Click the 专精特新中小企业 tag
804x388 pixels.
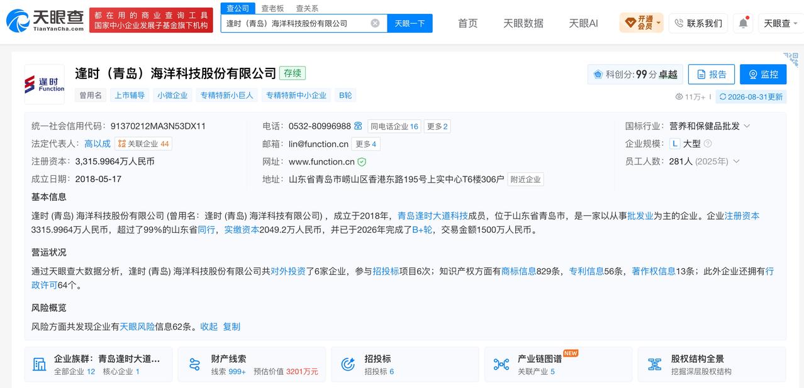[x=296, y=95]
